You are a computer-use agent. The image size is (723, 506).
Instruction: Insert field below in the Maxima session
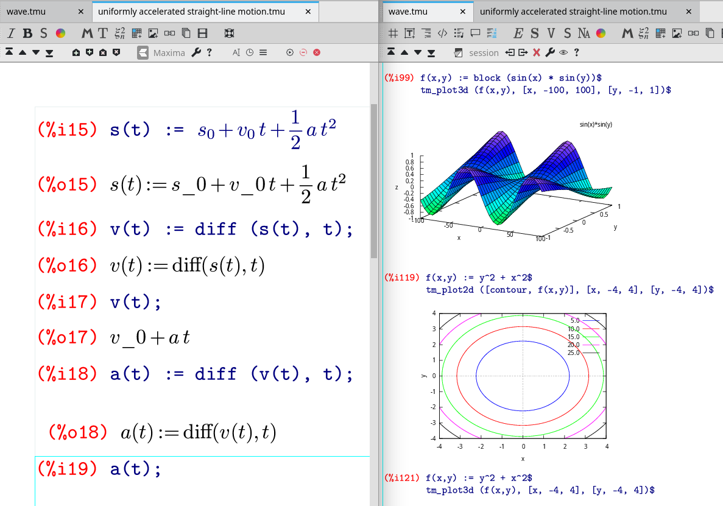(90, 52)
